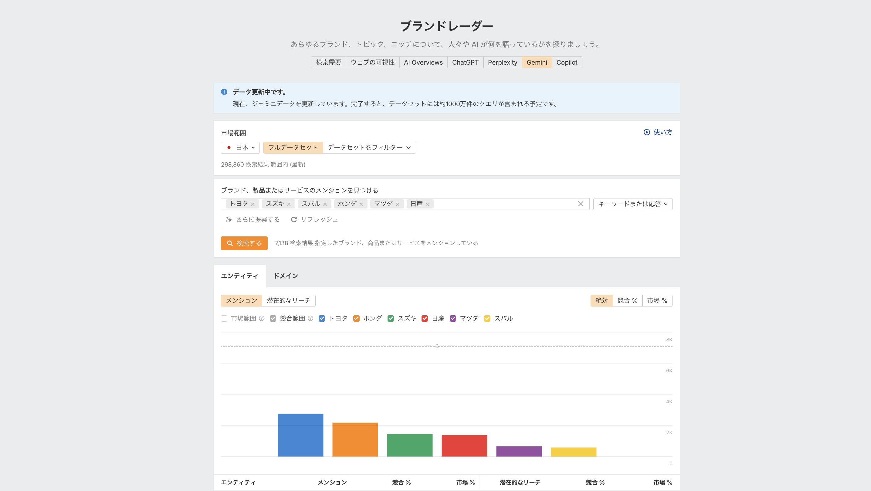Viewport: 871px width, 491px height.
Task: Open the 市場範囲 help tooltip icon
Action: tap(261, 319)
